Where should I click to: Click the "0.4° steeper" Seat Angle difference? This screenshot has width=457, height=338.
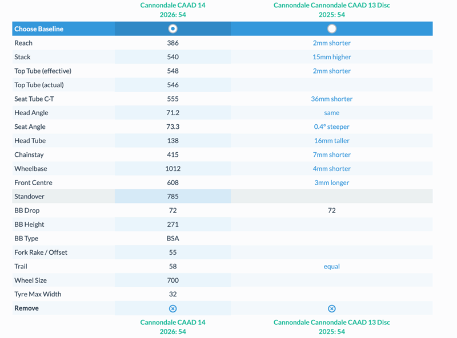(332, 127)
